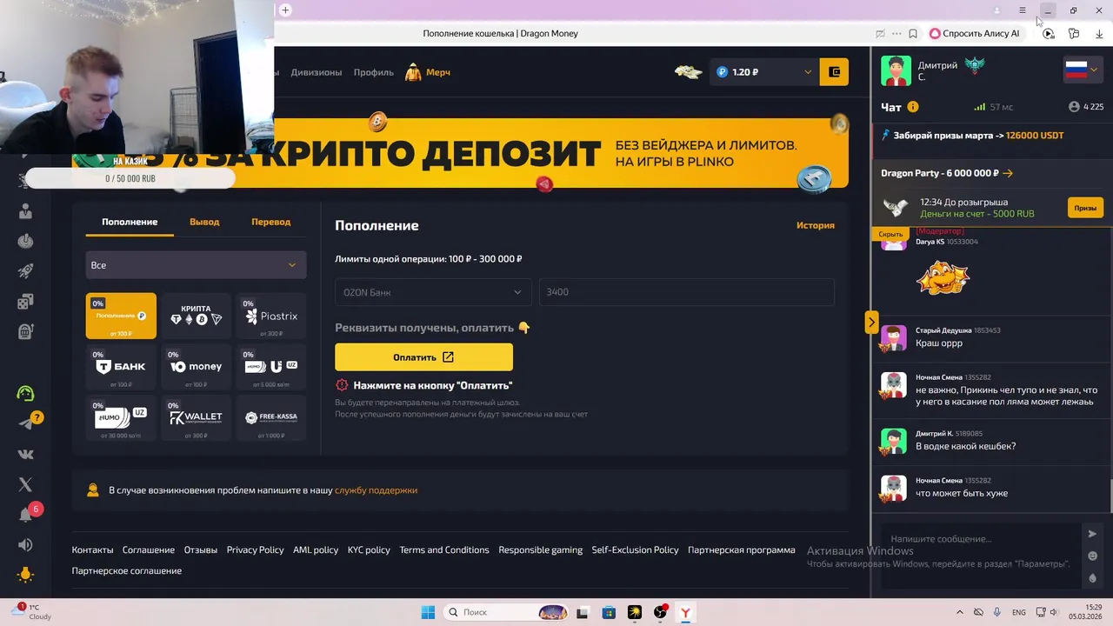Open the История link
Screen dimensions: 1113x626
[816, 225]
